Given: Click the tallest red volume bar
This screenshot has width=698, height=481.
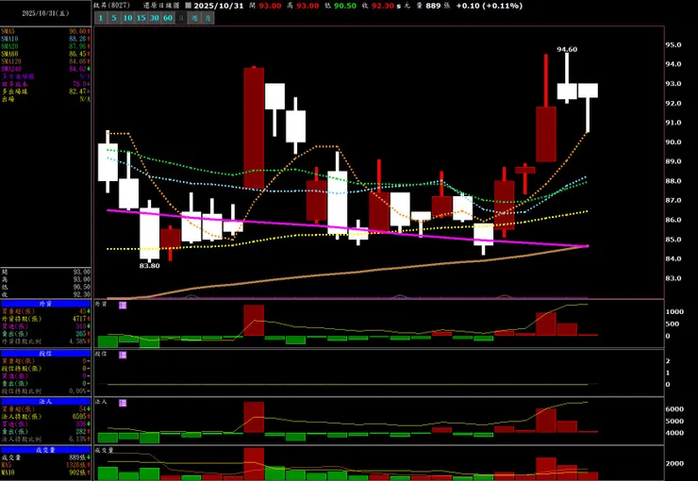Looking at the screenshot, I should click(x=254, y=464).
